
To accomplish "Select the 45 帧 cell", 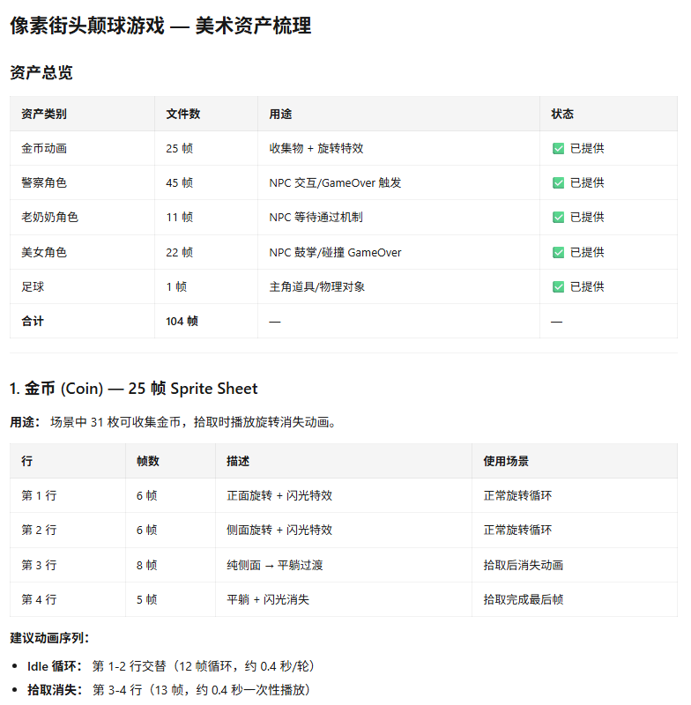I will point(206,183).
